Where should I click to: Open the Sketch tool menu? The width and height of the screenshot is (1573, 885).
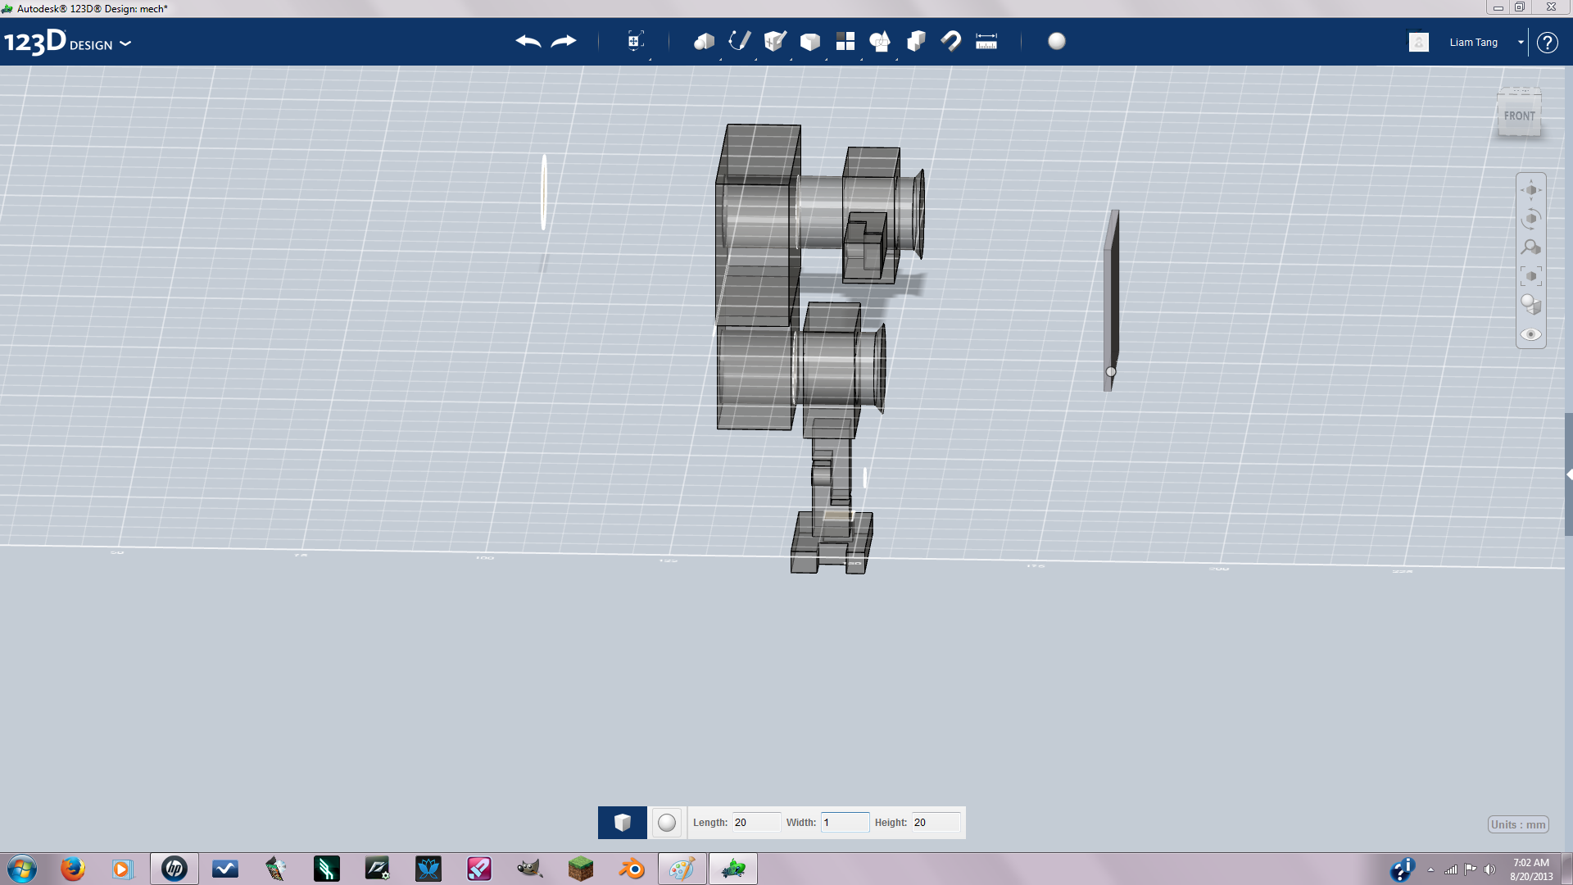(x=739, y=41)
